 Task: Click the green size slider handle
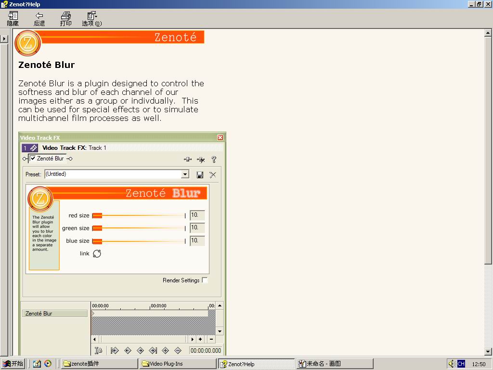click(97, 228)
